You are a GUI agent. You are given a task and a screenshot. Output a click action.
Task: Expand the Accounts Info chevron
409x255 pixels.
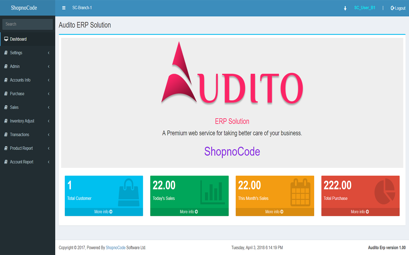pos(49,80)
